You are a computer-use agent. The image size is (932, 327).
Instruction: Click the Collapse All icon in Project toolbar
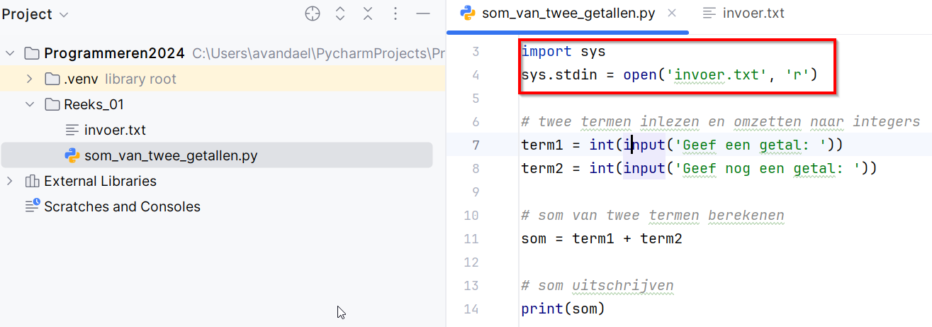coord(368,13)
